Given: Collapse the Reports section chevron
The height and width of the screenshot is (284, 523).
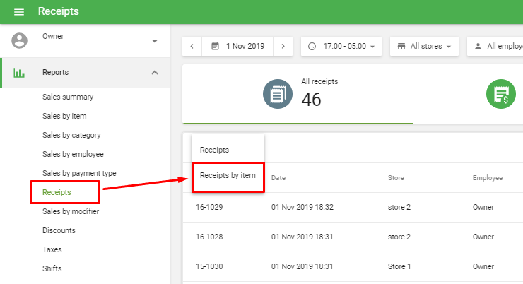Looking at the screenshot, I should pyautogui.click(x=155, y=72).
